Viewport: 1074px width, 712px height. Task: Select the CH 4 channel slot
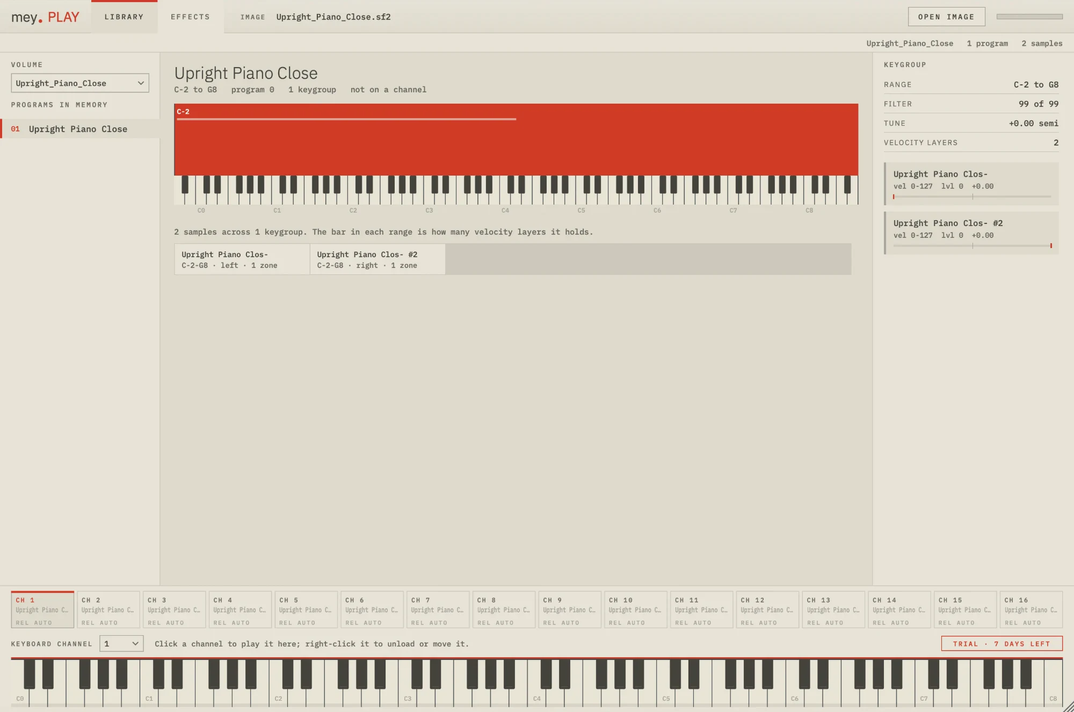pos(240,610)
